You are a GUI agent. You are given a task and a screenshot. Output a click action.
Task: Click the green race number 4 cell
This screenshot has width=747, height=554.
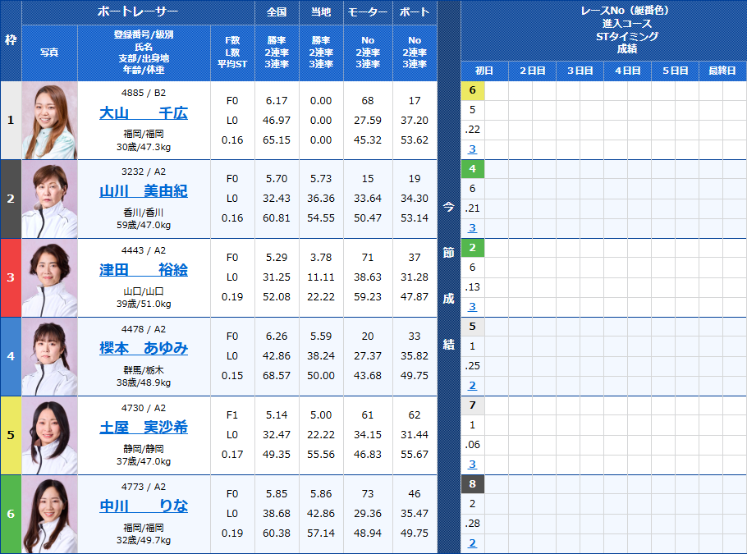(472, 168)
